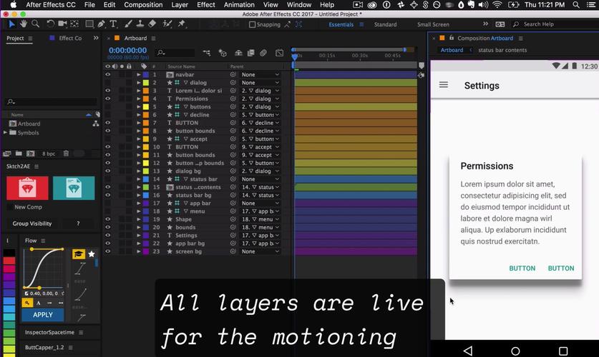Toggle visibility of dialog bg layer
This screenshot has height=357, width=599.
tap(108, 171)
